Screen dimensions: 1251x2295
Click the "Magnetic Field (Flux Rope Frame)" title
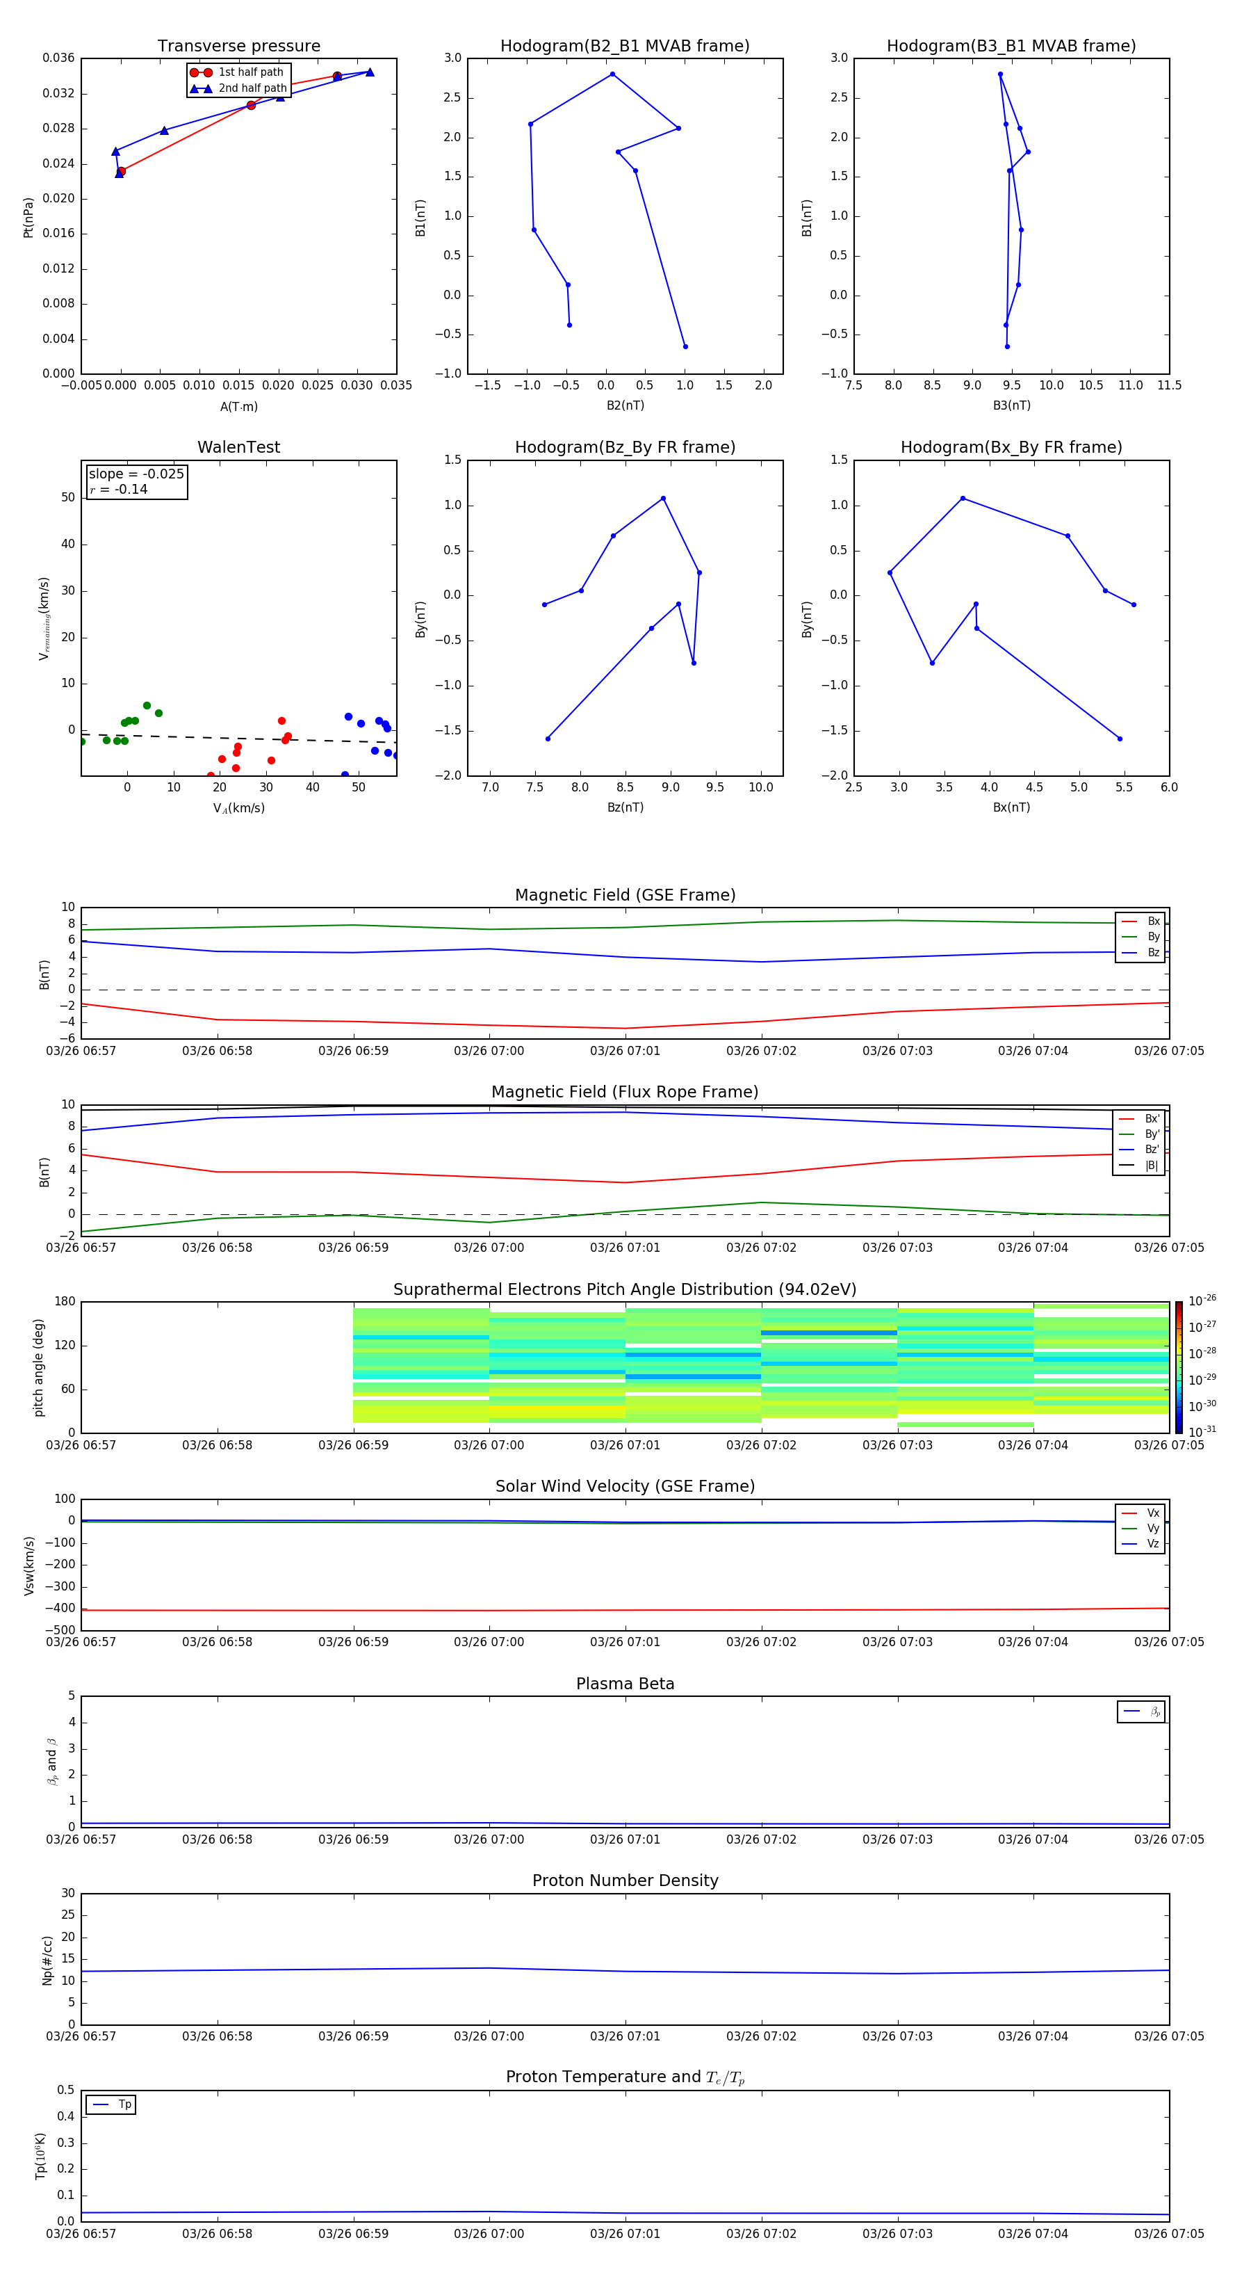coord(625,1093)
